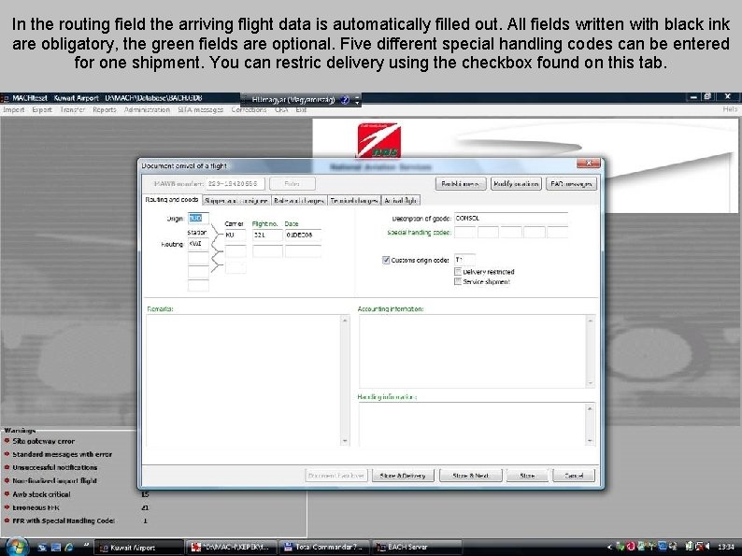Click the icon beside Awb stock critical
This screenshot has height=556, width=742.
(7, 493)
